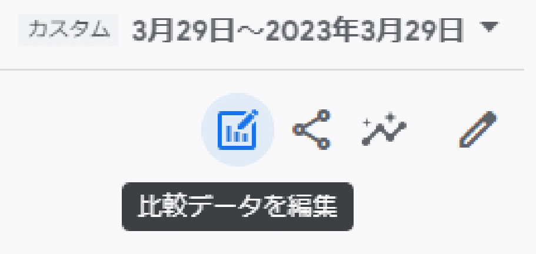536x254 pixels.
Task: Click the Insights icon left of the pencil
Action: pos(384,130)
